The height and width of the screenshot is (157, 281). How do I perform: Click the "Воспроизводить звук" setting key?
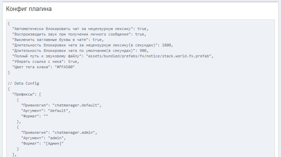pos(71,34)
